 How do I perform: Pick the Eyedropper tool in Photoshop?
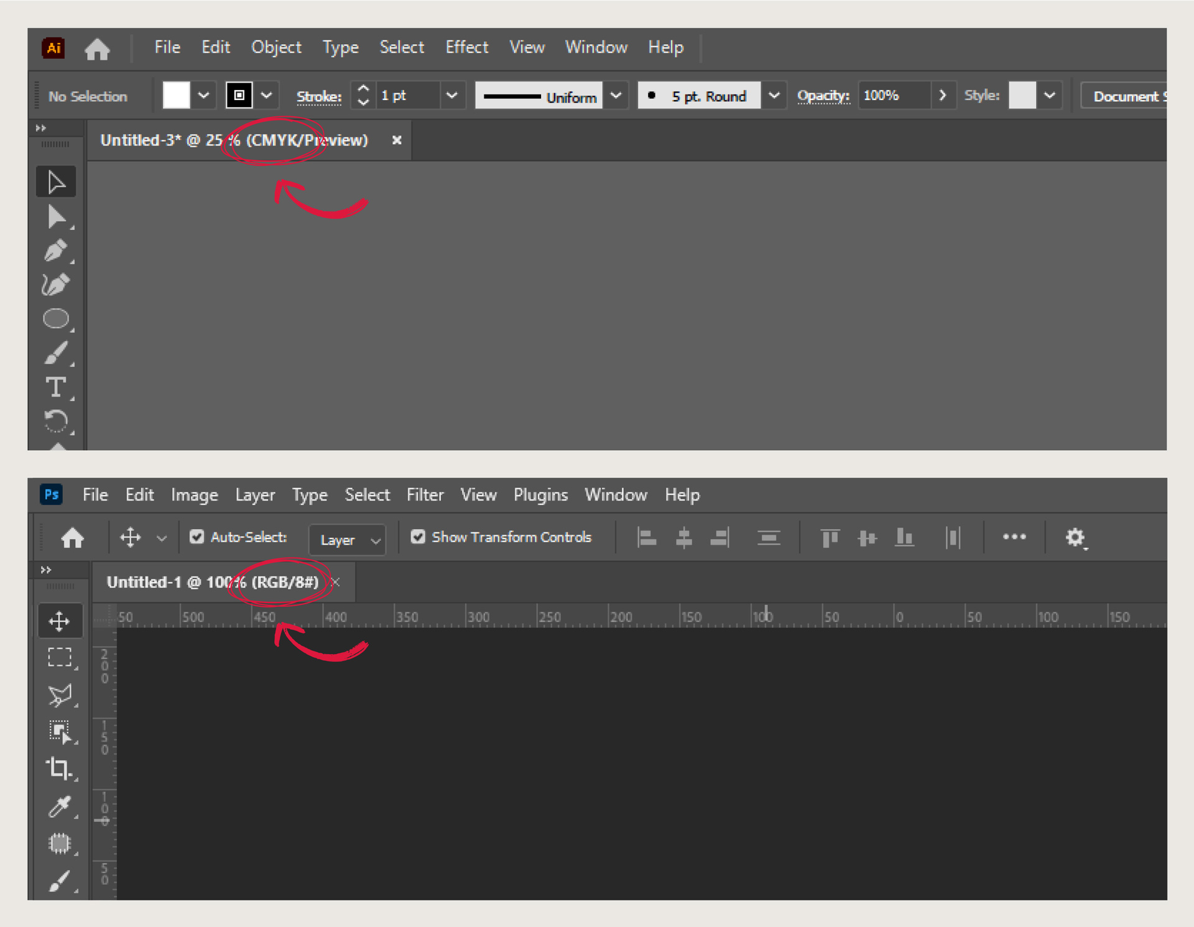[x=60, y=806]
